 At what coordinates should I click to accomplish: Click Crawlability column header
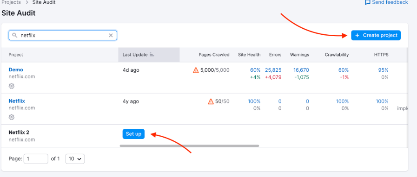337,55
